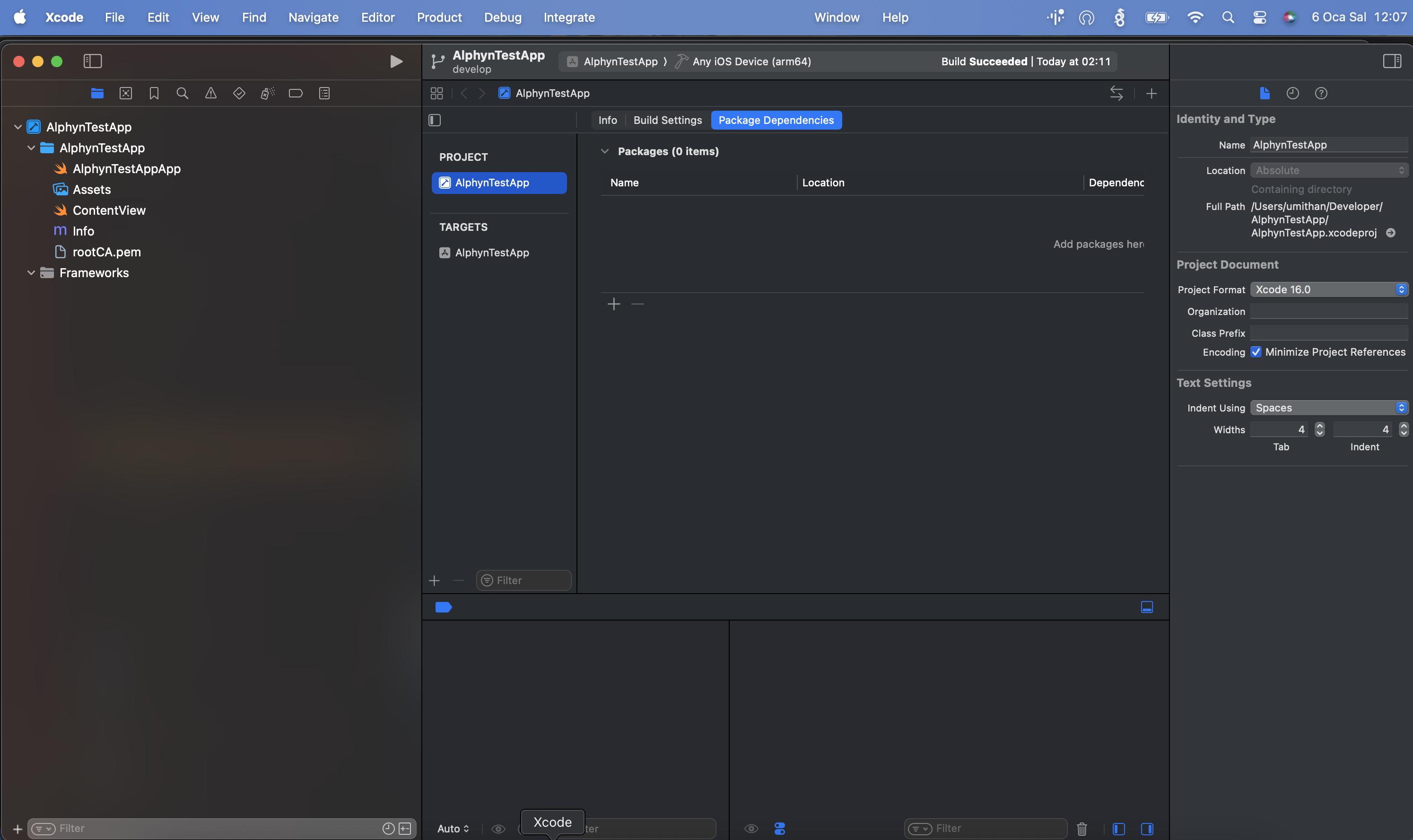This screenshot has height=840, width=1413.
Task: Click the Class Prefix input field
Action: coord(1329,333)
